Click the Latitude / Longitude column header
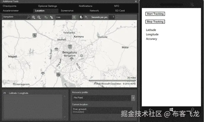The height and width of the screenshot is (122, 204). pyautogui.click(x=19, y=93)
